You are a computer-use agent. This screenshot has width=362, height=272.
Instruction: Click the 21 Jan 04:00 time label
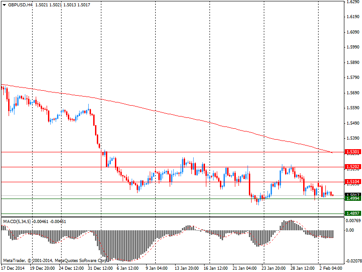[x=244, y=268]
